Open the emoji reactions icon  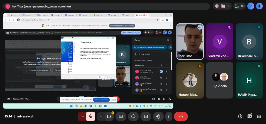133,116
